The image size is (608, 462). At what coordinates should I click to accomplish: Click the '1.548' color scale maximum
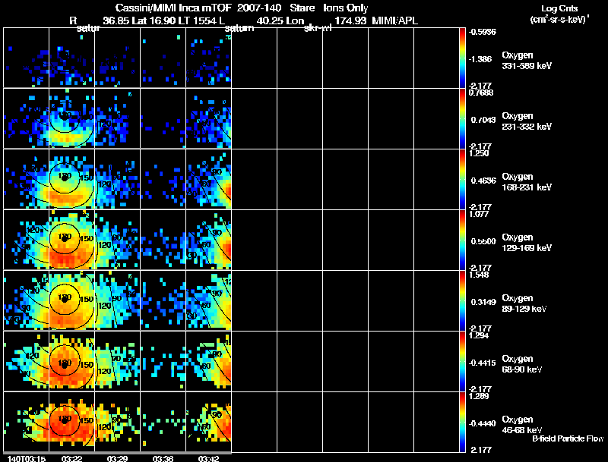point(479,275)
